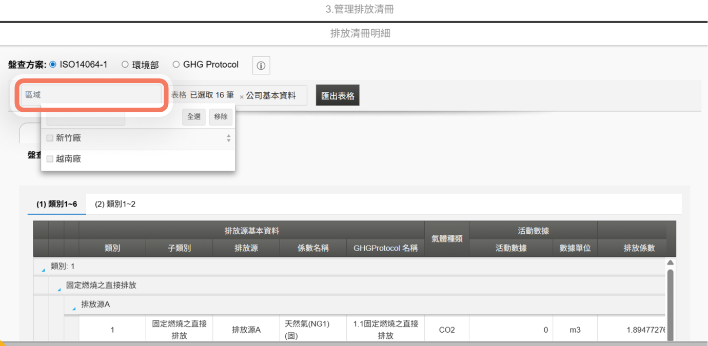This screenshot has height=346, width=708.
Task: Switch to the (2) 類別1~2 tab
Action: tap(115, 204)
